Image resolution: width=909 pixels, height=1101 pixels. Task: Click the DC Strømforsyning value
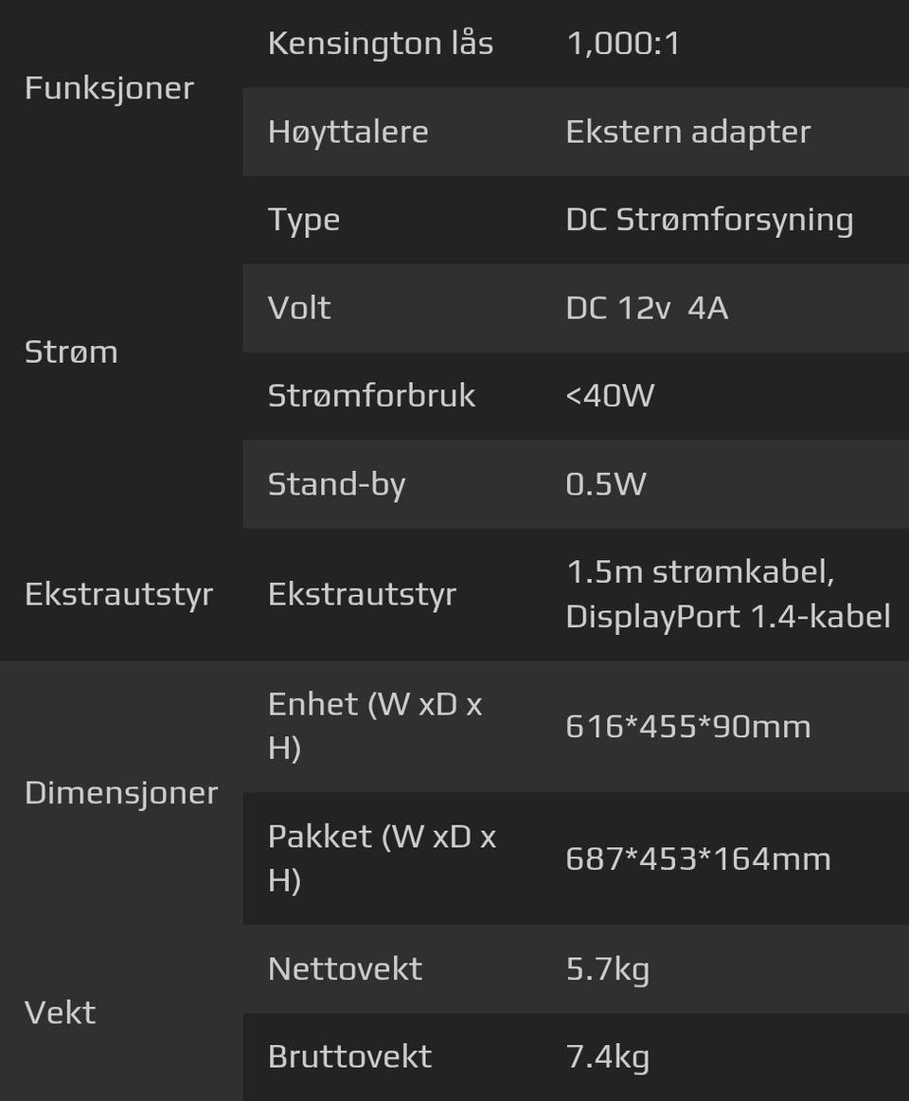click(709, 220)
